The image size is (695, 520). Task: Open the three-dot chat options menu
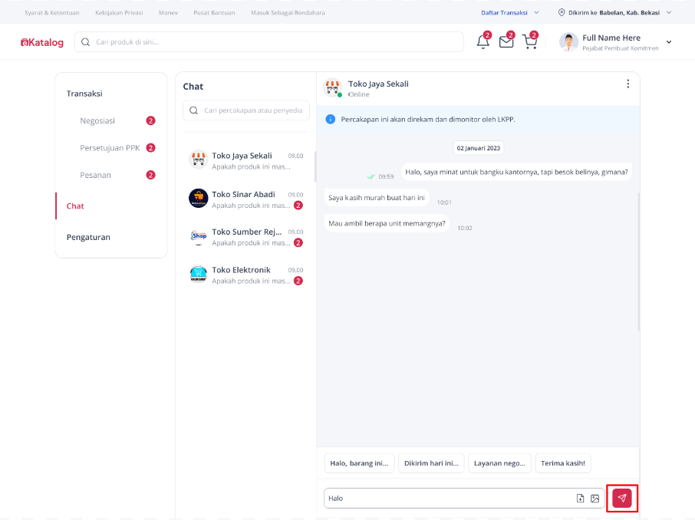(x=627, y=84)
